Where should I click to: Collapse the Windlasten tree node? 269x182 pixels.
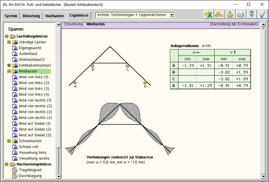[9, 71]
